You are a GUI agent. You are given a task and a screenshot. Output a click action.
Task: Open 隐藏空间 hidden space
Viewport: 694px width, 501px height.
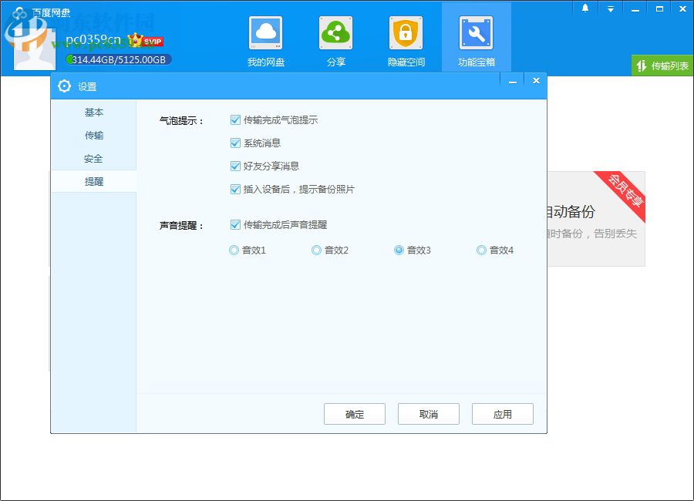click(x=405, y=39)
